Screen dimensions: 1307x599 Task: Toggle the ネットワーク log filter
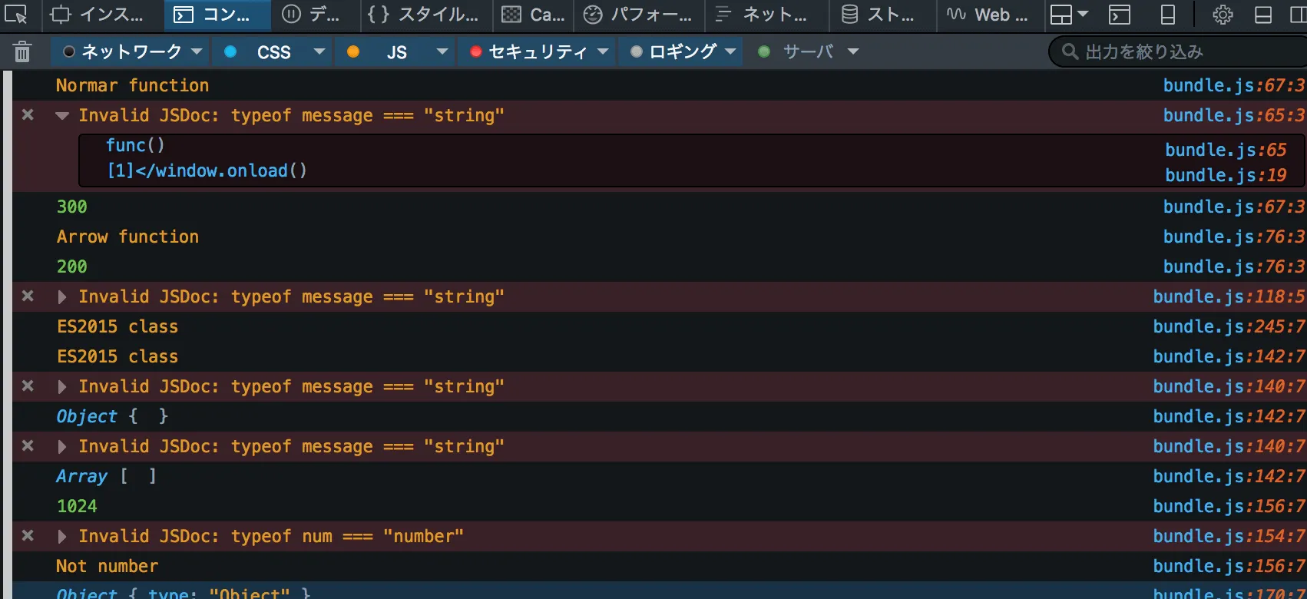[123, 51]
